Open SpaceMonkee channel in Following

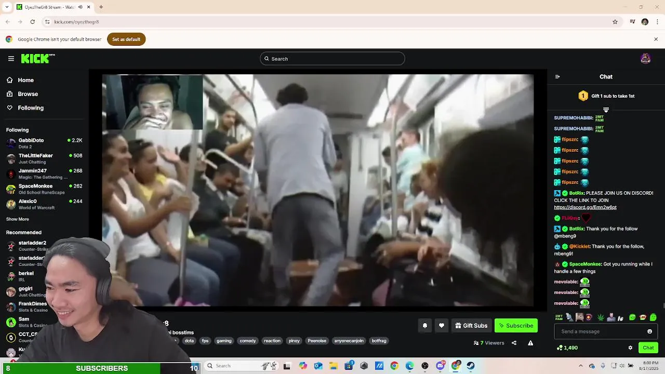pos(44,189)
